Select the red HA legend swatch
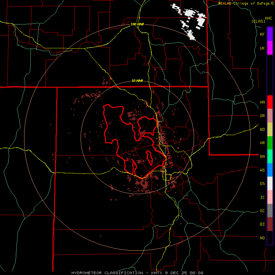275x275 pixels. 270,102
